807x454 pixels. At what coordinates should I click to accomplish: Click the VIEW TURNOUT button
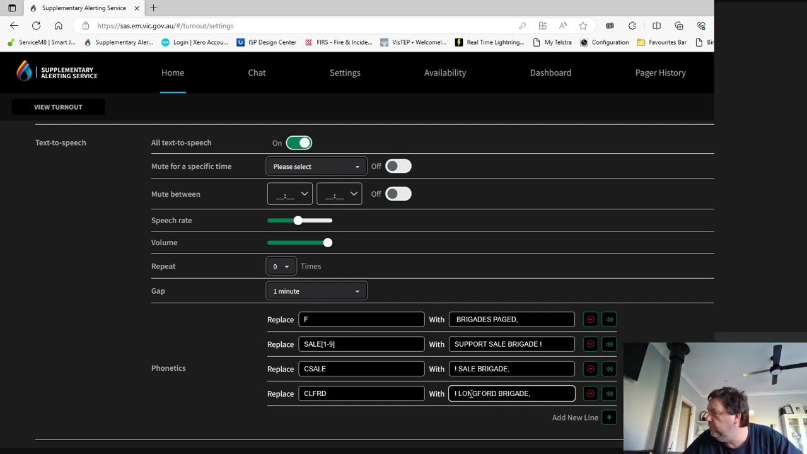58,107
